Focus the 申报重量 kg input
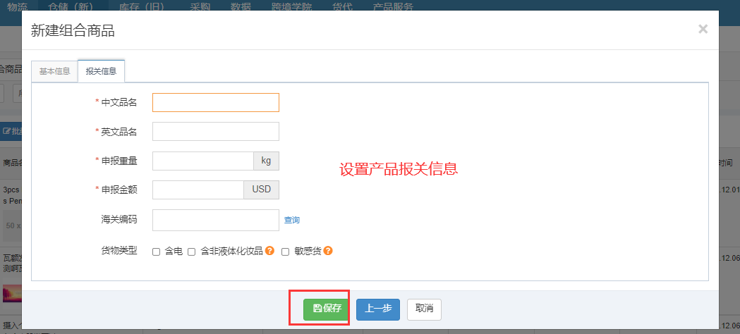Screen dimensions: 740x334 [x=203, y=161]
